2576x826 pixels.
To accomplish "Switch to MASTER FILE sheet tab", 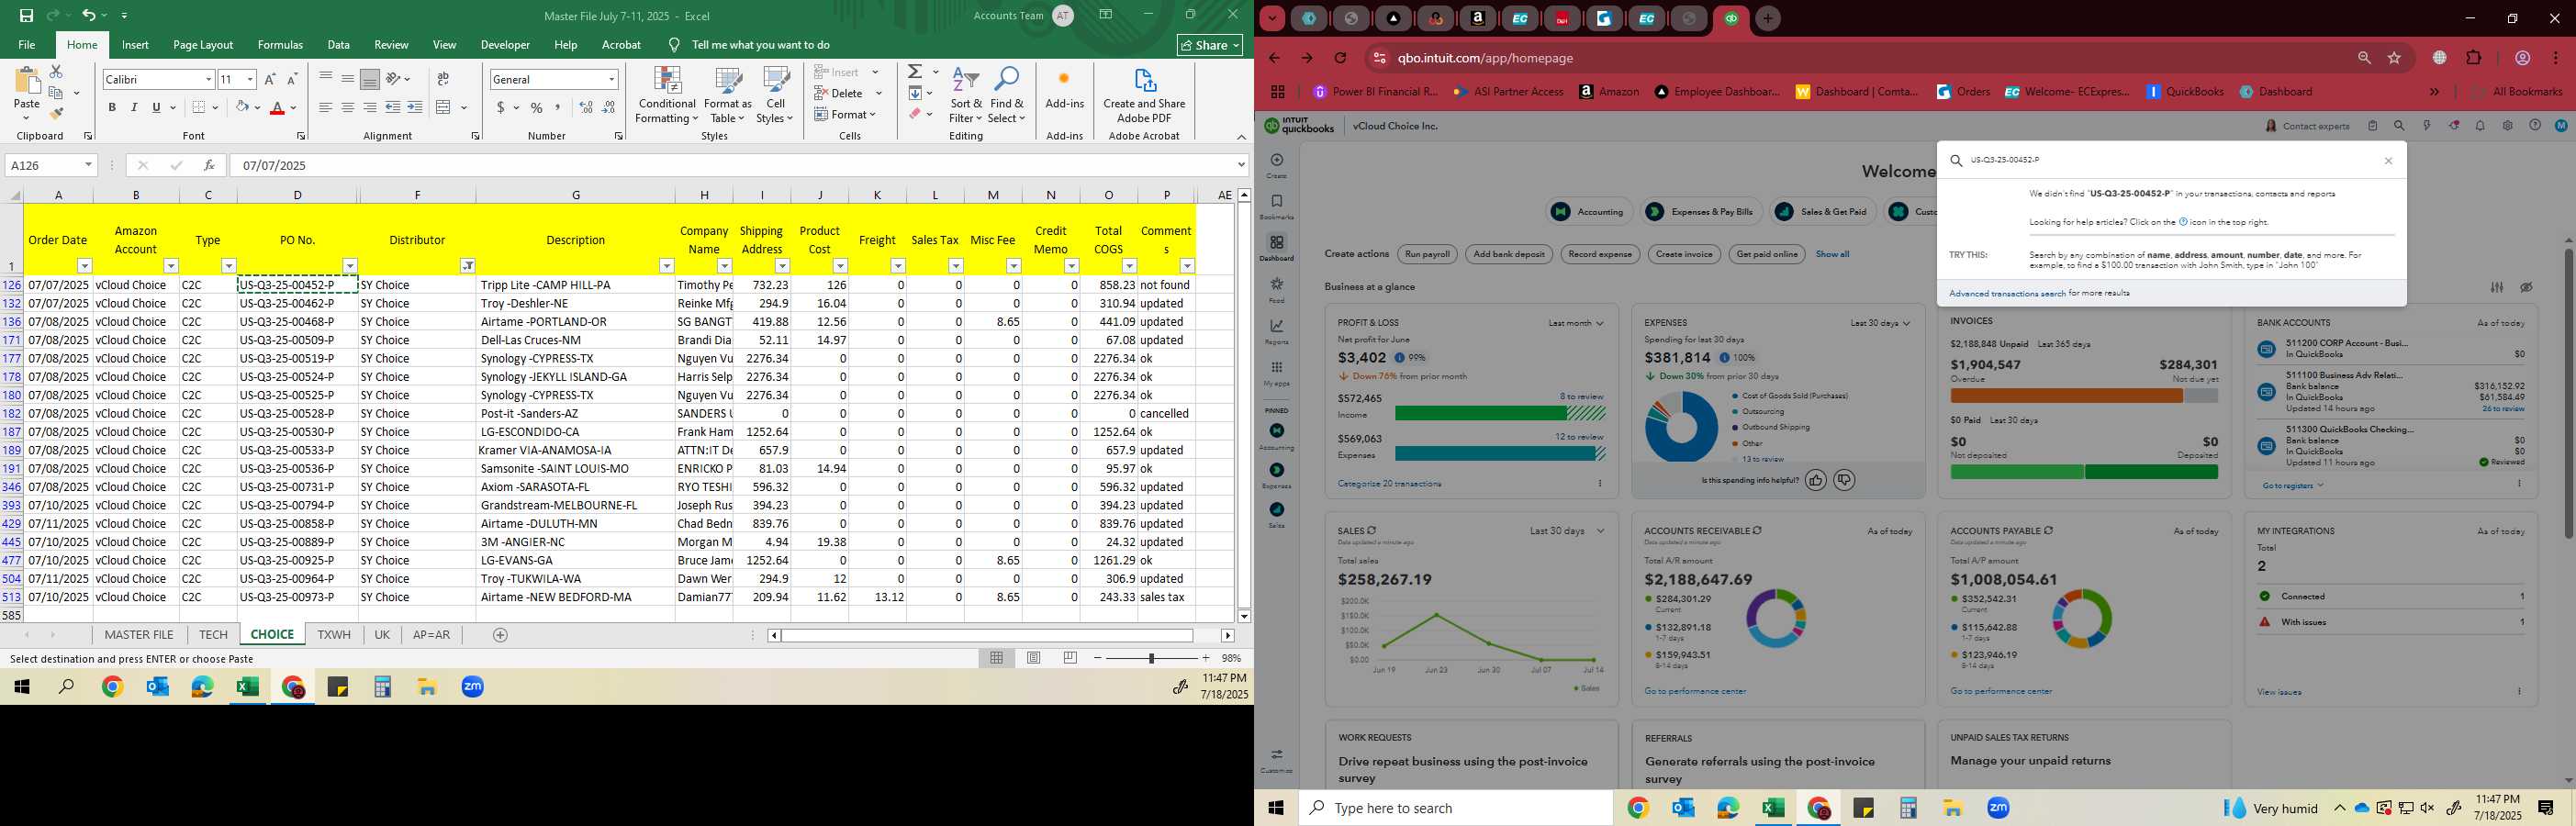I will [x=139, y=635].
